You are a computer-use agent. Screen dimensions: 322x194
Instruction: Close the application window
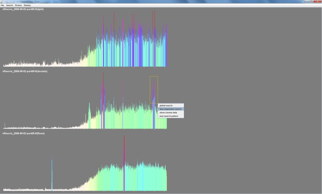coord(317,1)
